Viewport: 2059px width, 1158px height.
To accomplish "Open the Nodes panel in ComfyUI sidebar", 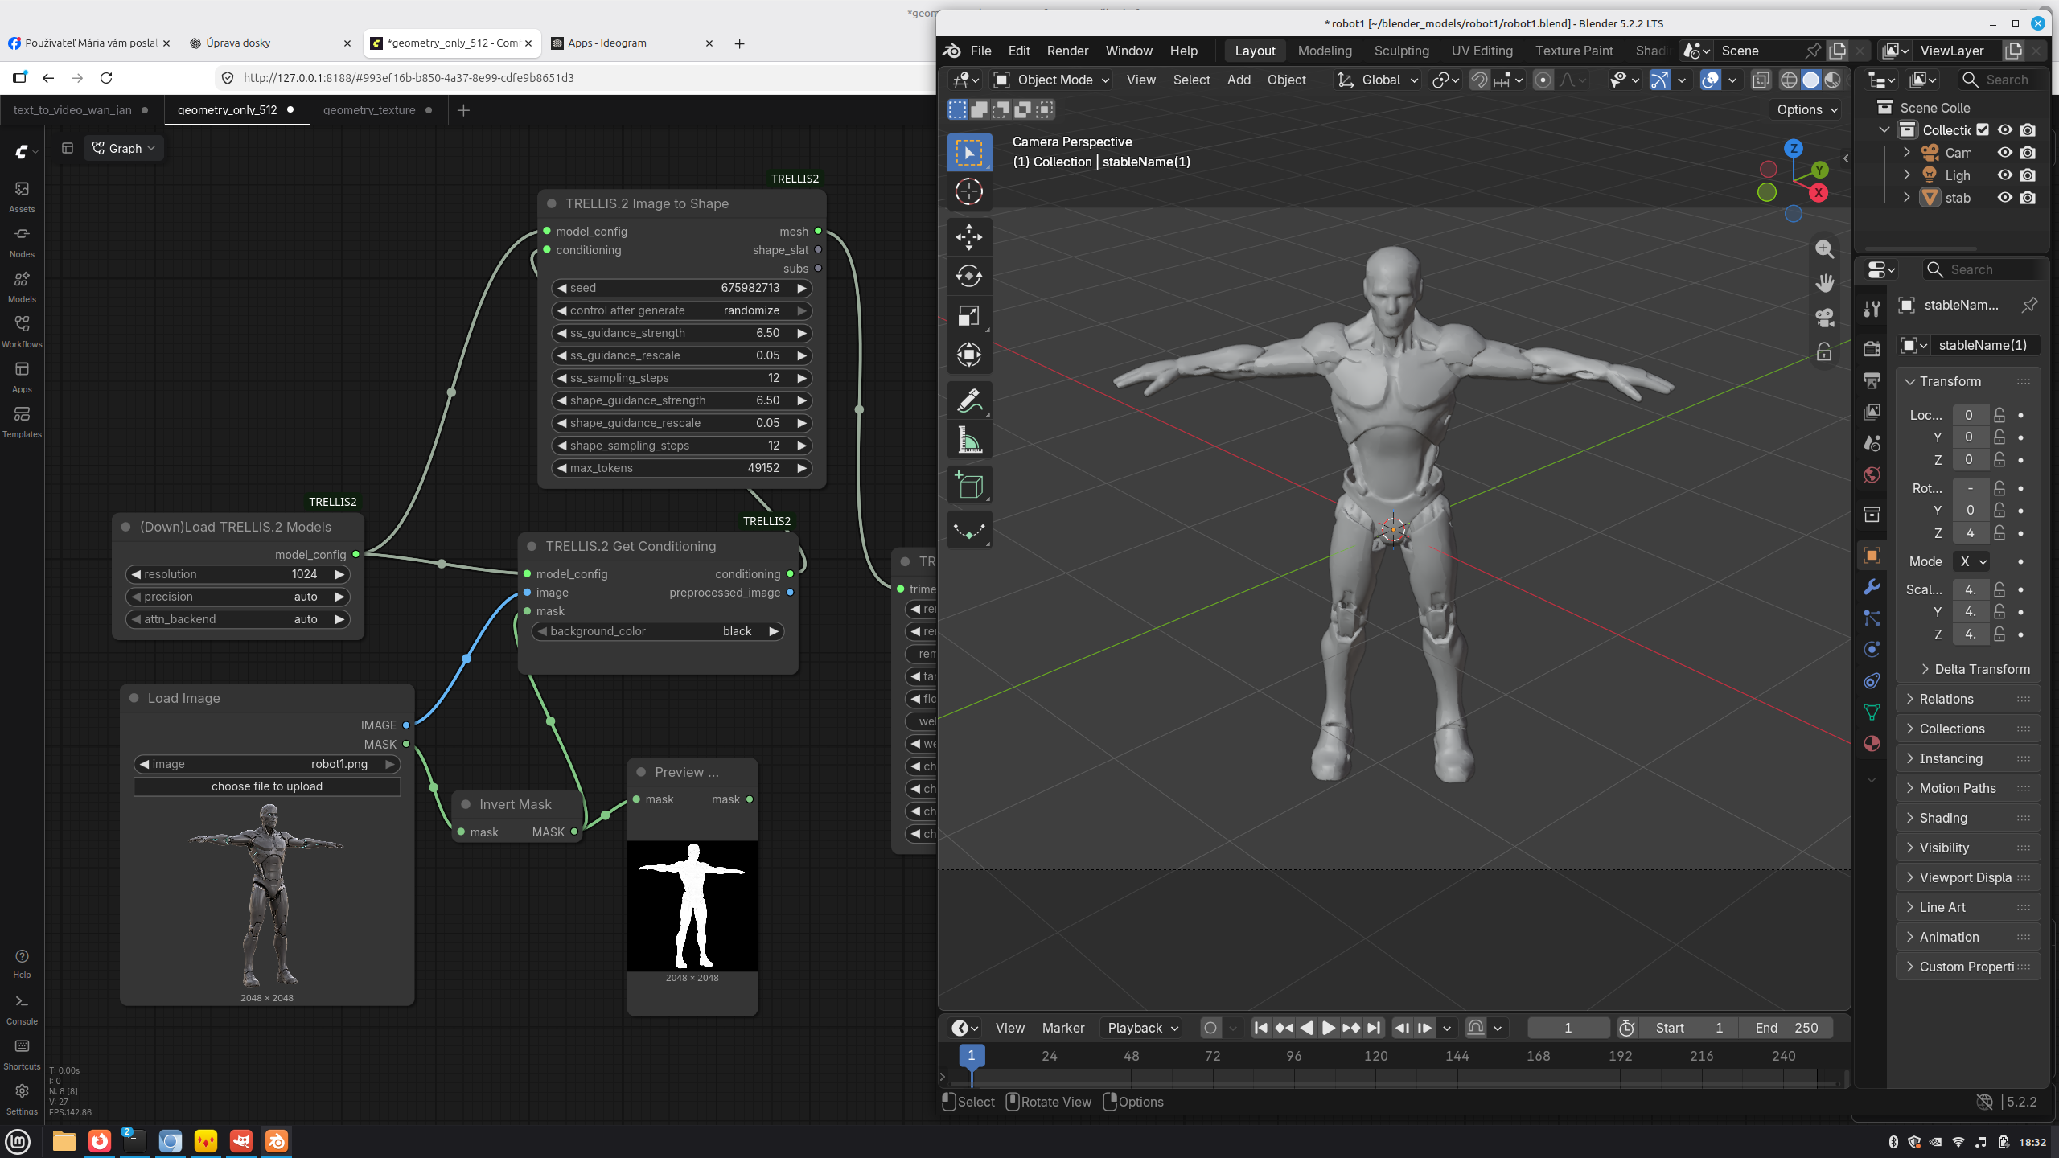I will [22, 241].
